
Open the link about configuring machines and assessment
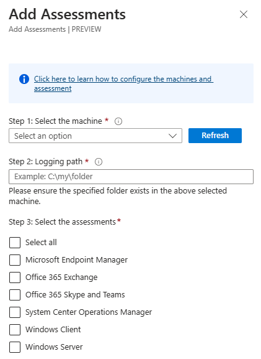pos(123,83)
